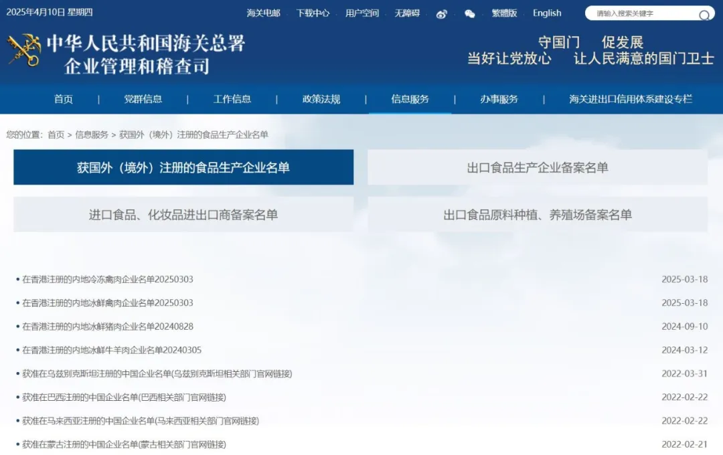
Task: Go to 工作信息 in navigation bar
Action: point(232,99)
